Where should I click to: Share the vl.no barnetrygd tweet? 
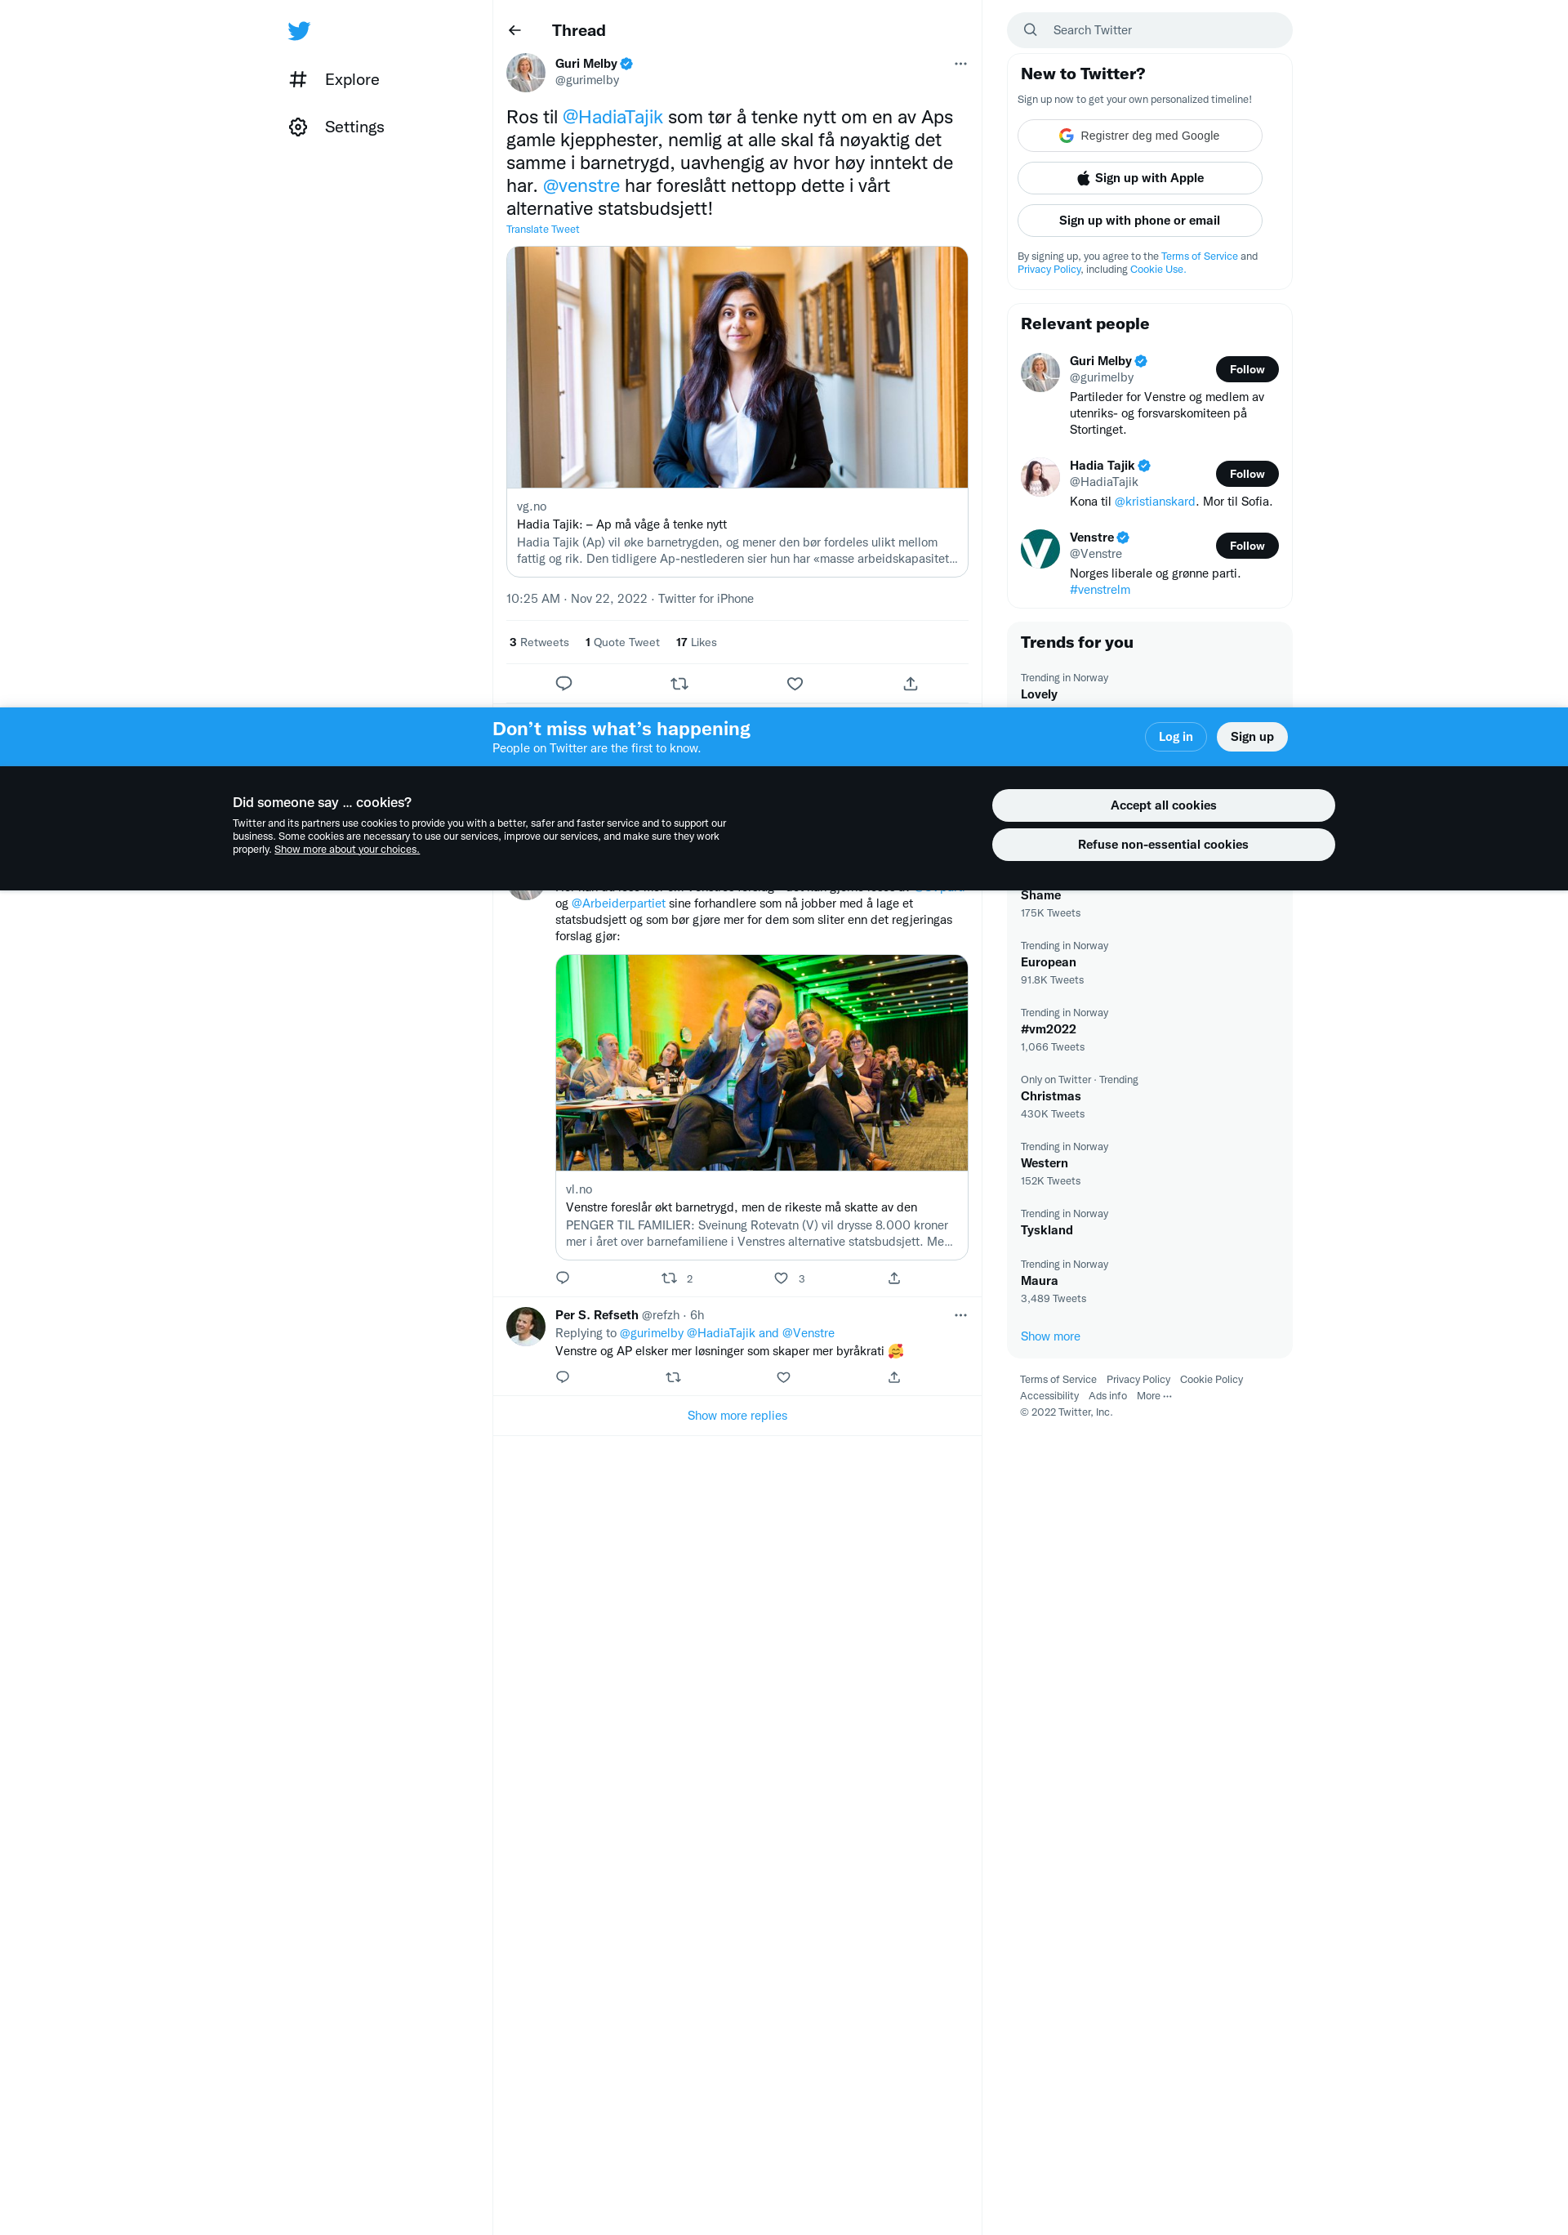[x=894, y=1278]
